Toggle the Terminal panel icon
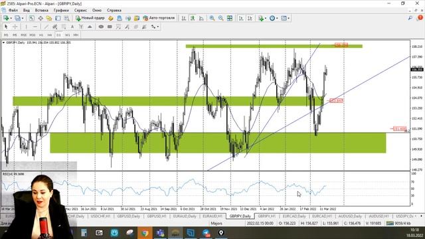The width and height of the screenshot is (425, 239). point(58,18)
